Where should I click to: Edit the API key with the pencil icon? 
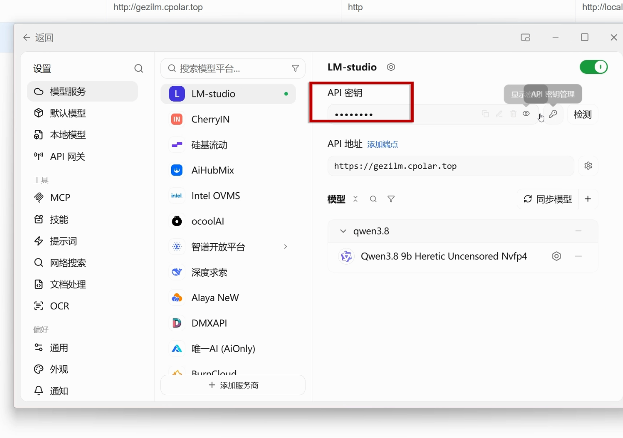[499, 114]
